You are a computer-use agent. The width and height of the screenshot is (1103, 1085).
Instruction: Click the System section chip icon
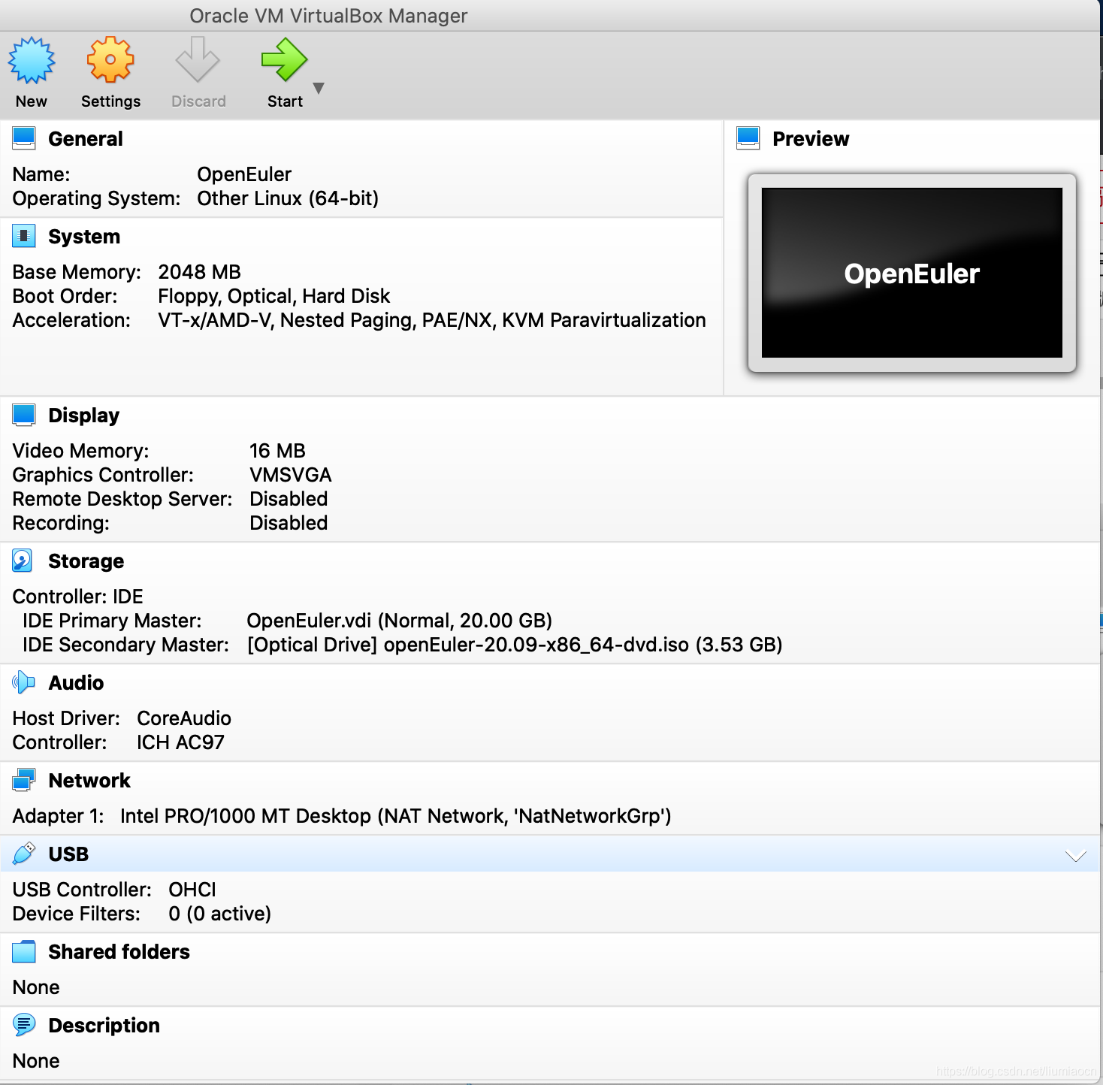pyautogui.click(x=24, y=236)
